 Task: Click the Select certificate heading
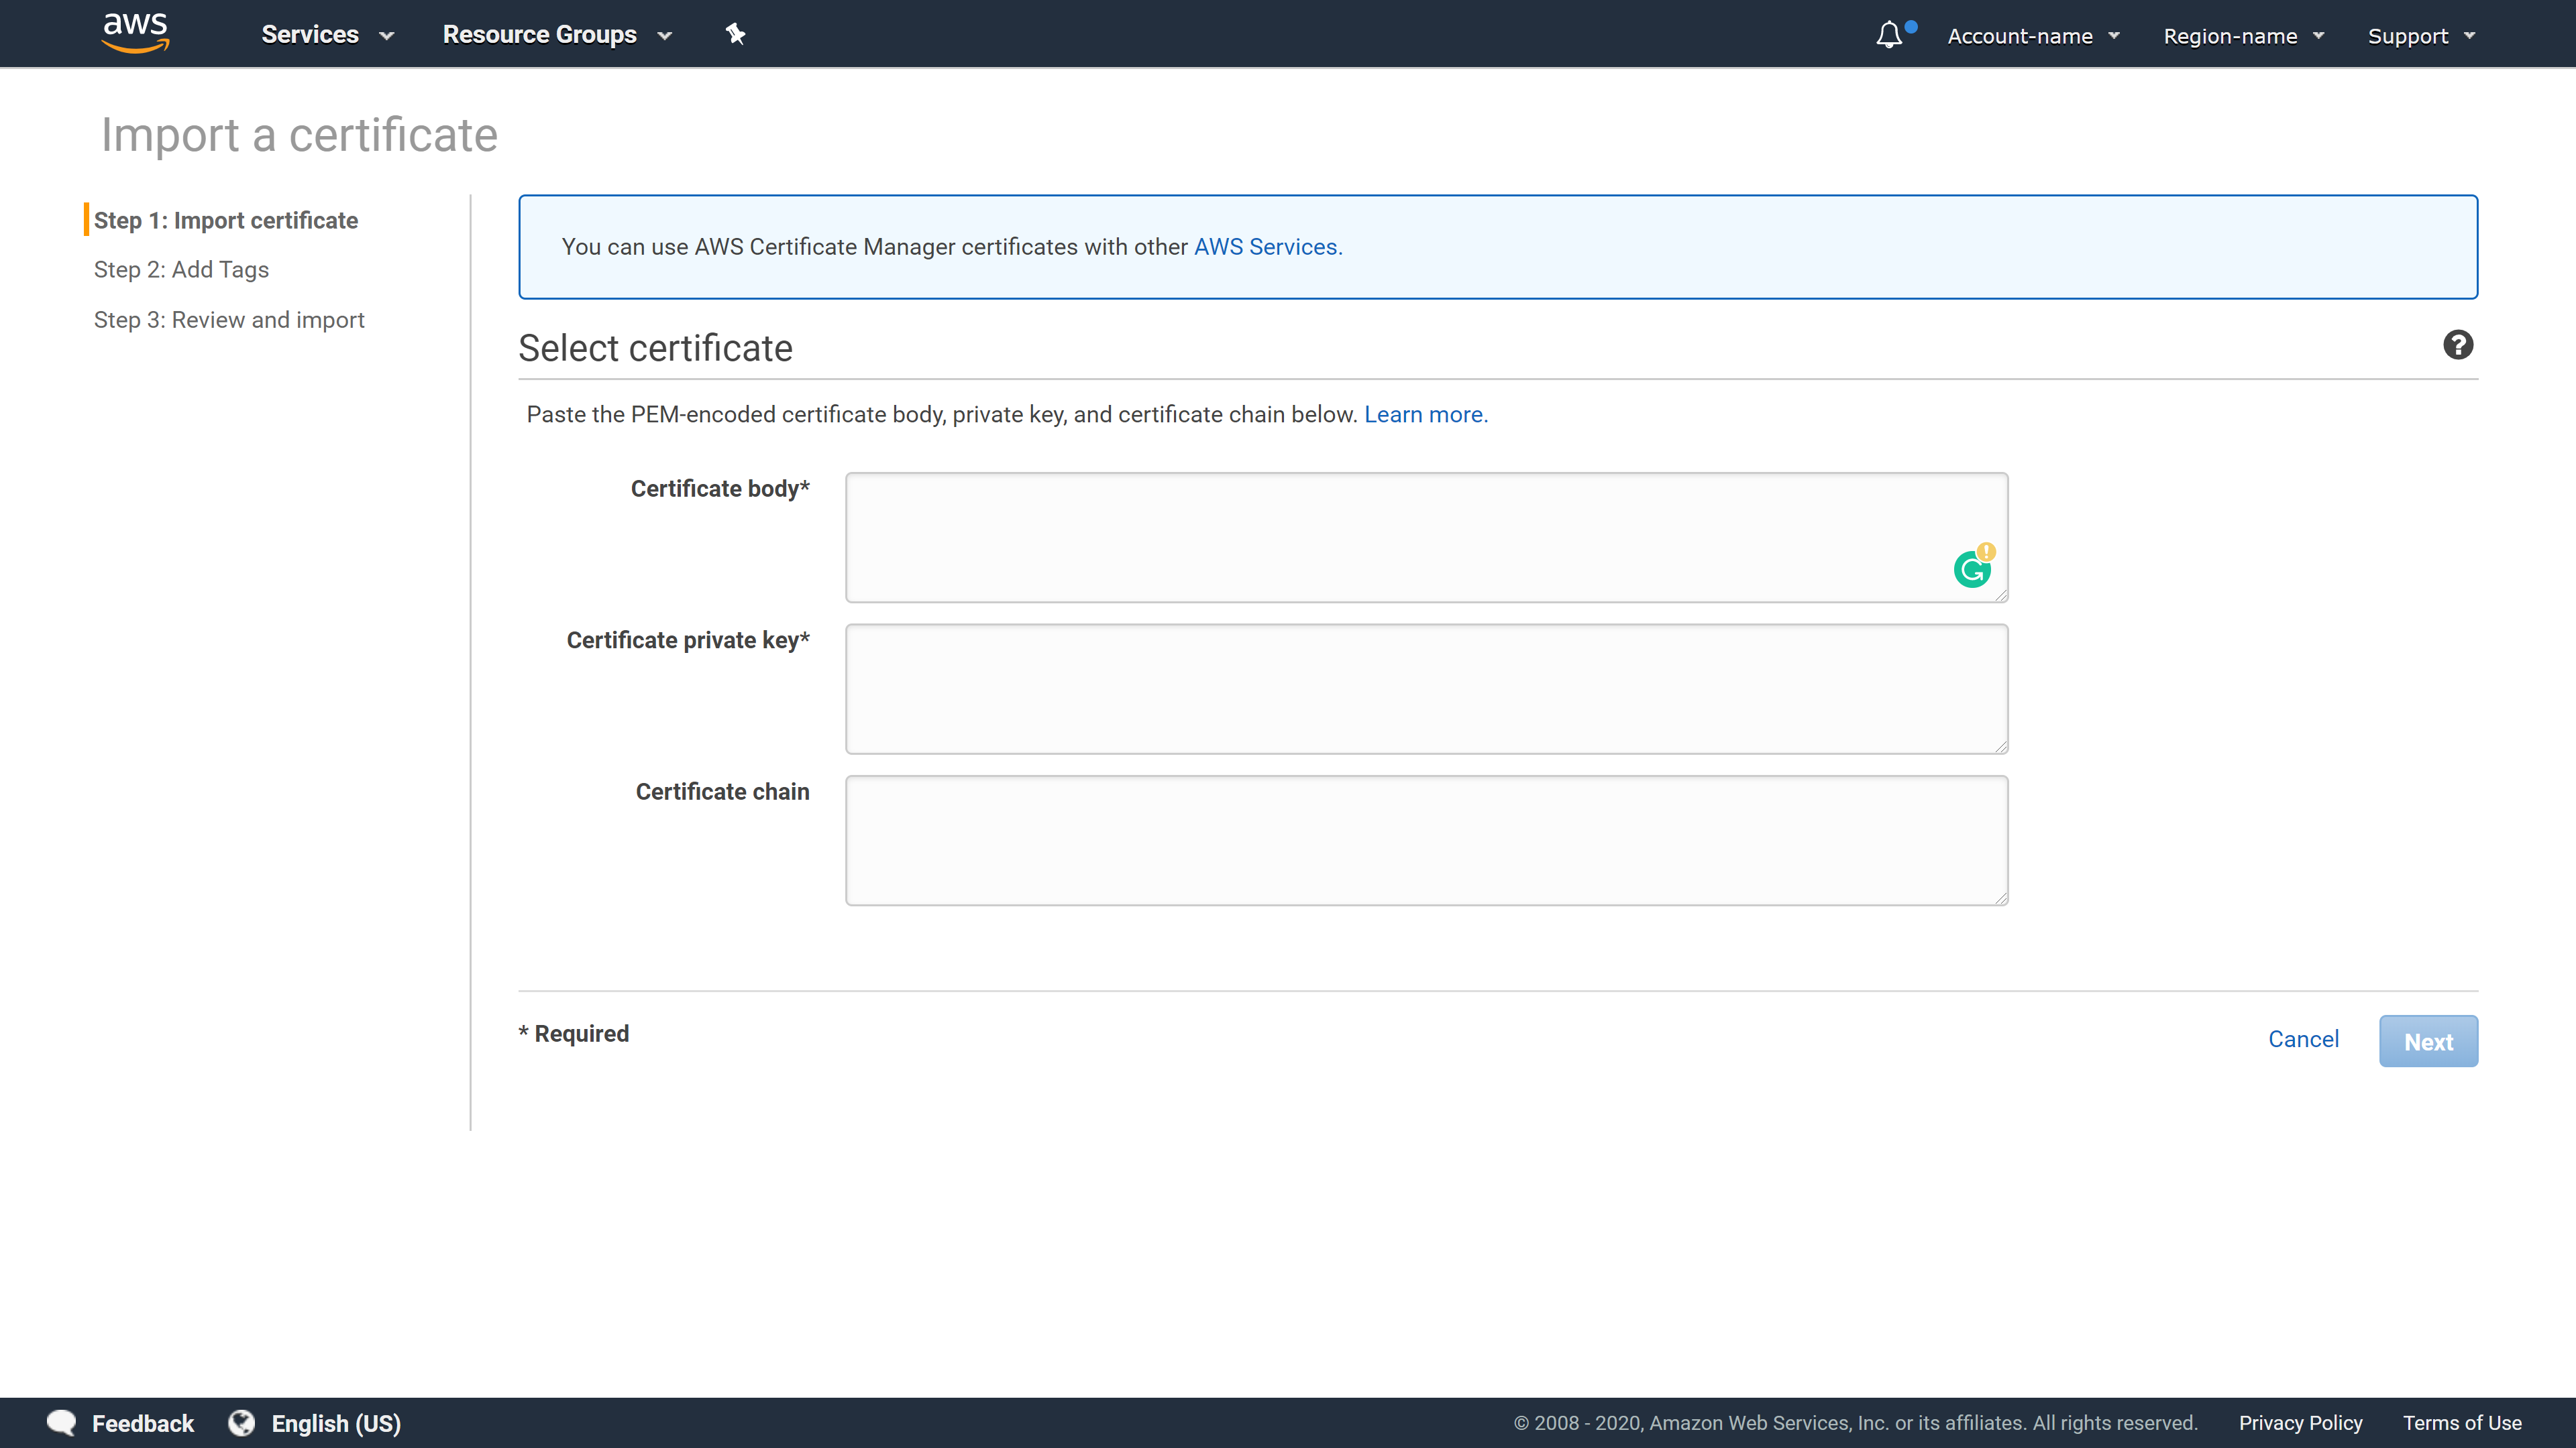point(655,348)
